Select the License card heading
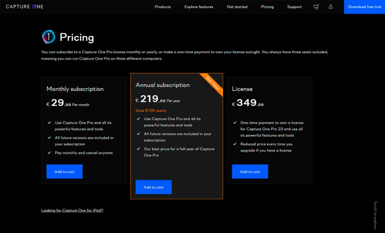385x233 pixels. click(242, 89)
